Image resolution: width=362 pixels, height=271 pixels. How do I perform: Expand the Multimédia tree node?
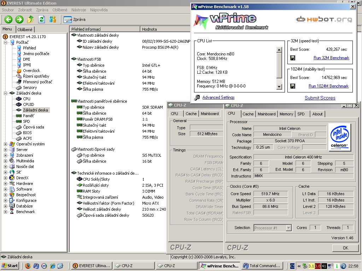[x=5, y=161]
